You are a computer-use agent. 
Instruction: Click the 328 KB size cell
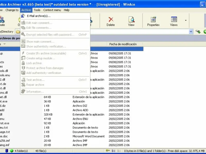pyautogui.click(x=48, y=114)
